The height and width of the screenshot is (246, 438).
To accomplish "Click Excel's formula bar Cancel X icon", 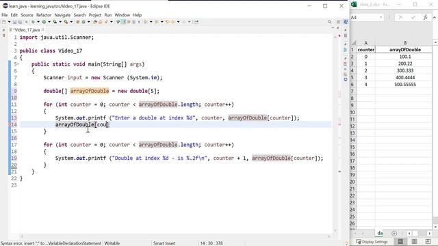I will [400, 17].
